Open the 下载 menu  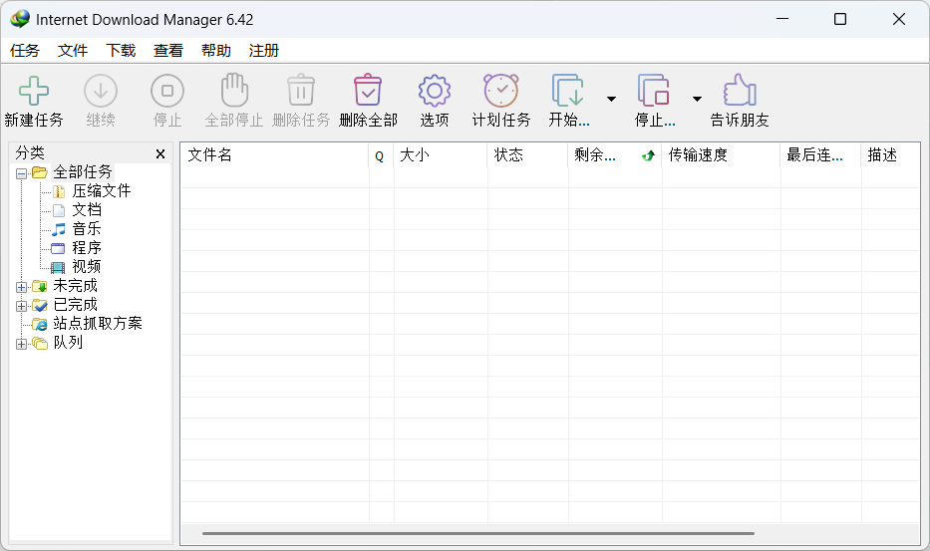coord(121,51)
